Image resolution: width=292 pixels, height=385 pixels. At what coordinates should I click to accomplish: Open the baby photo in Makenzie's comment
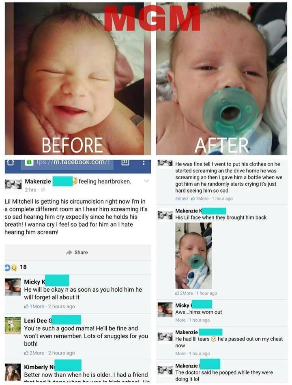pyautogui.click(x=193, y=255)
